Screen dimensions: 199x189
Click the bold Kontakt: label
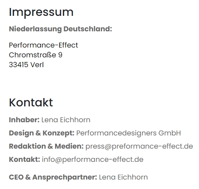[x=24, y=160]
